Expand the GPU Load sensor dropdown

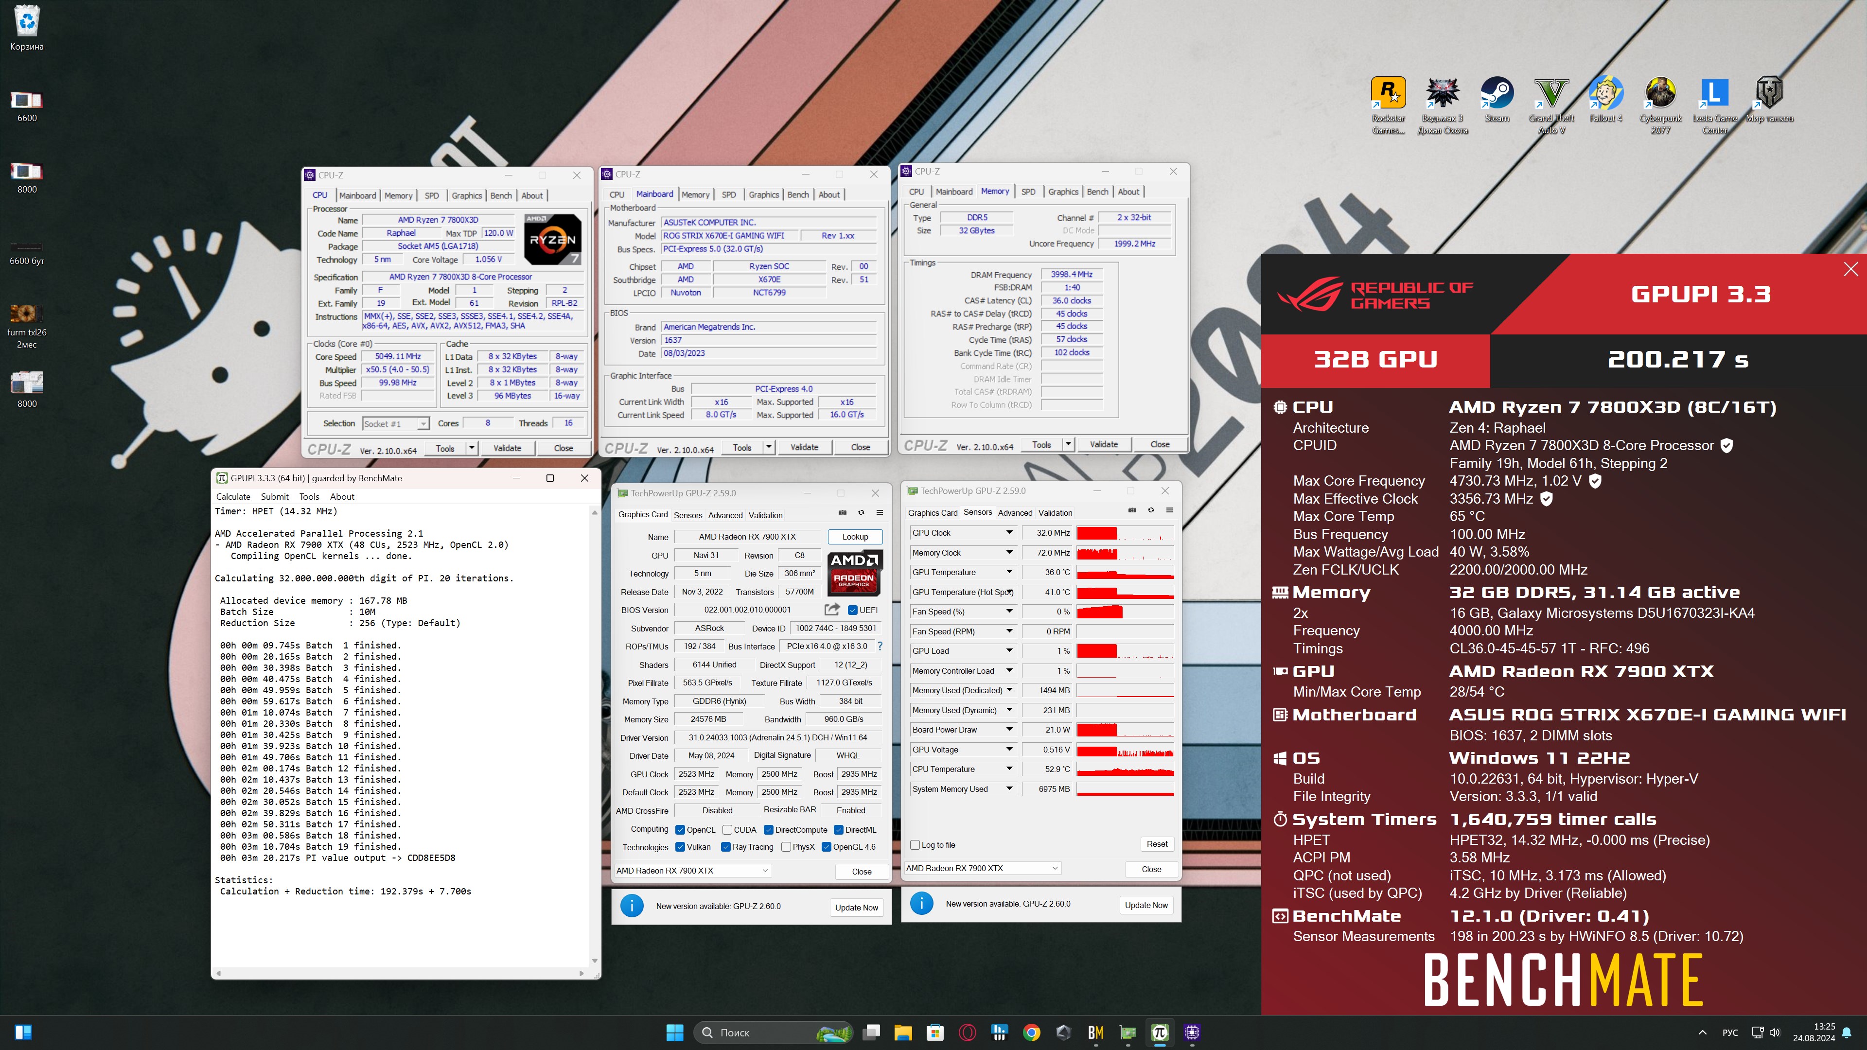(x=1009, y=651)
